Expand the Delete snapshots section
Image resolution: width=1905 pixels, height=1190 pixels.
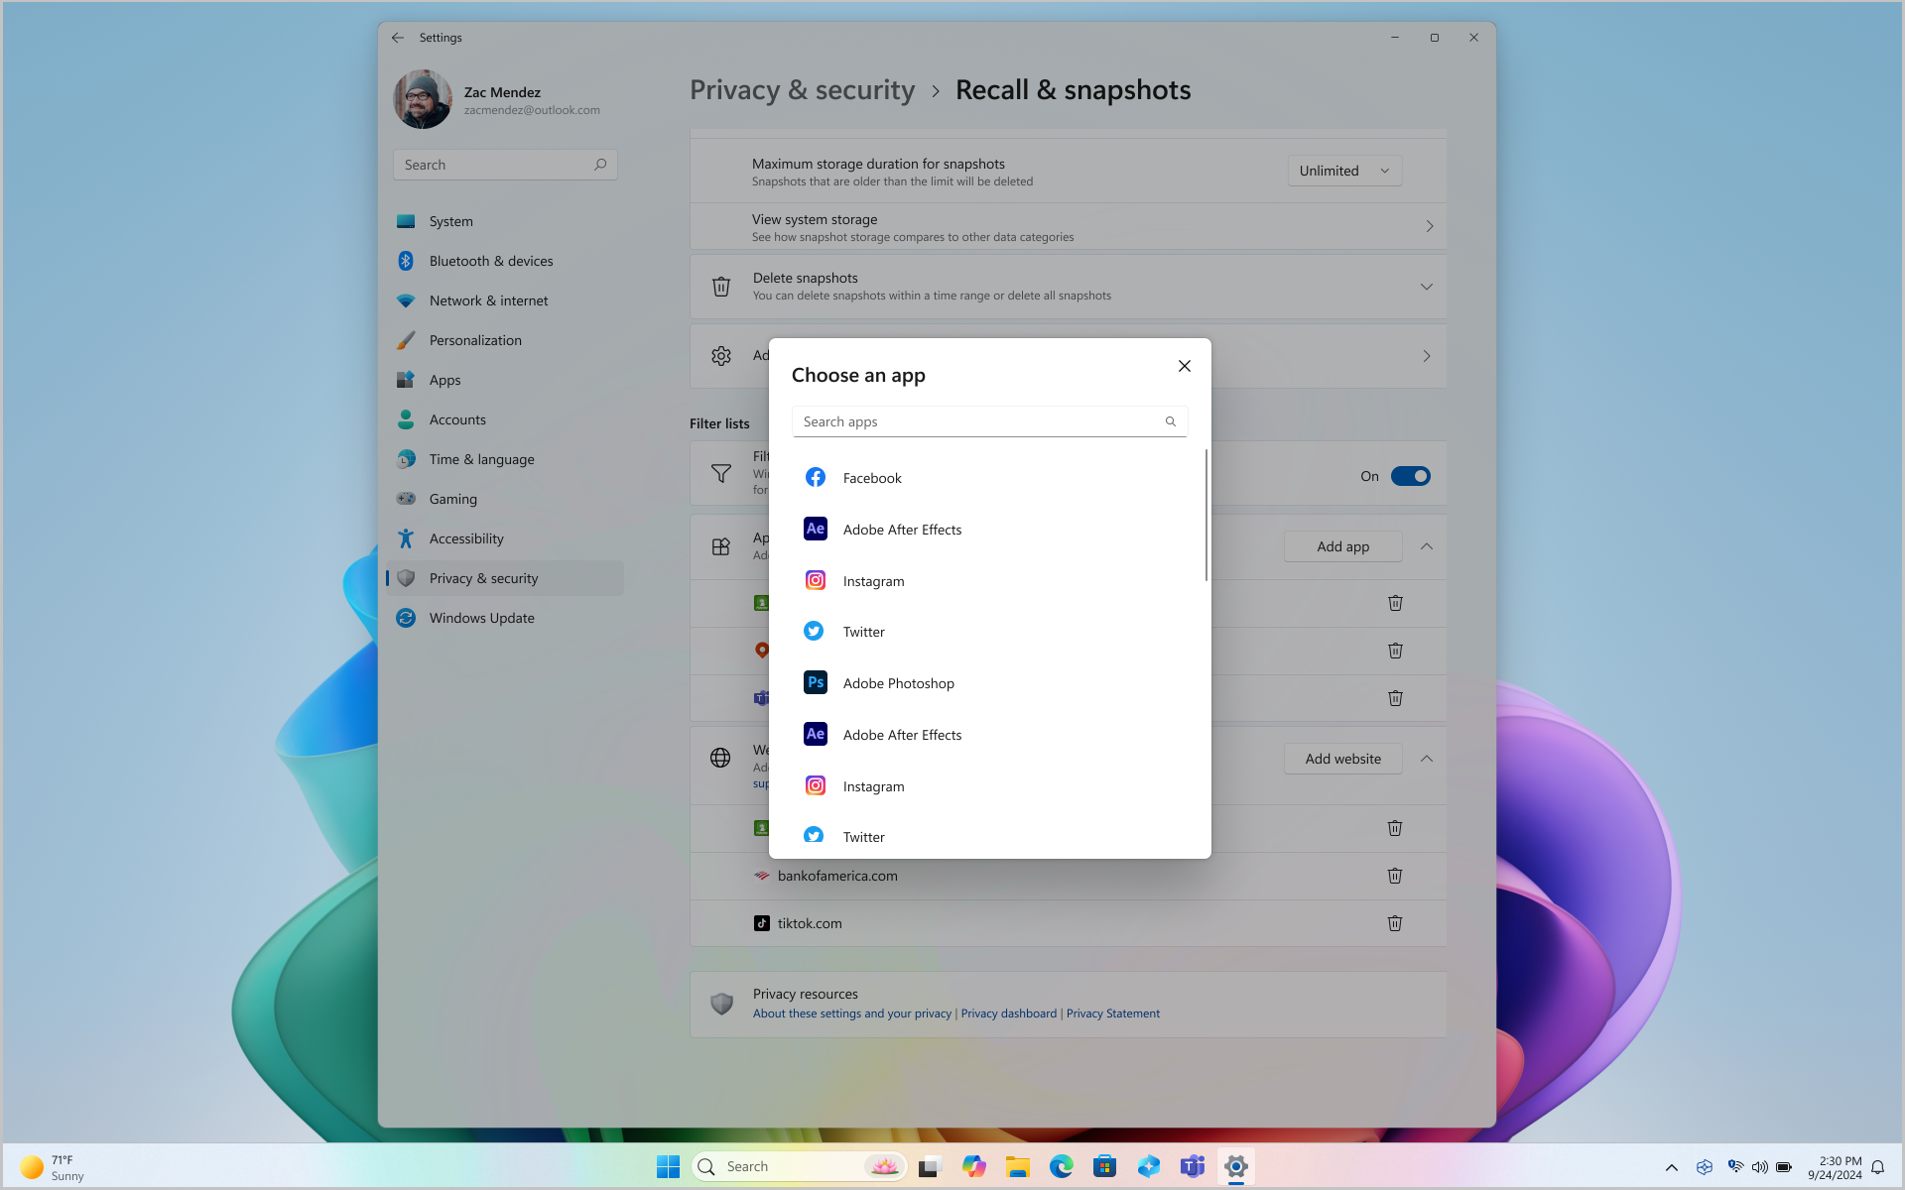tap(1427, 286)
